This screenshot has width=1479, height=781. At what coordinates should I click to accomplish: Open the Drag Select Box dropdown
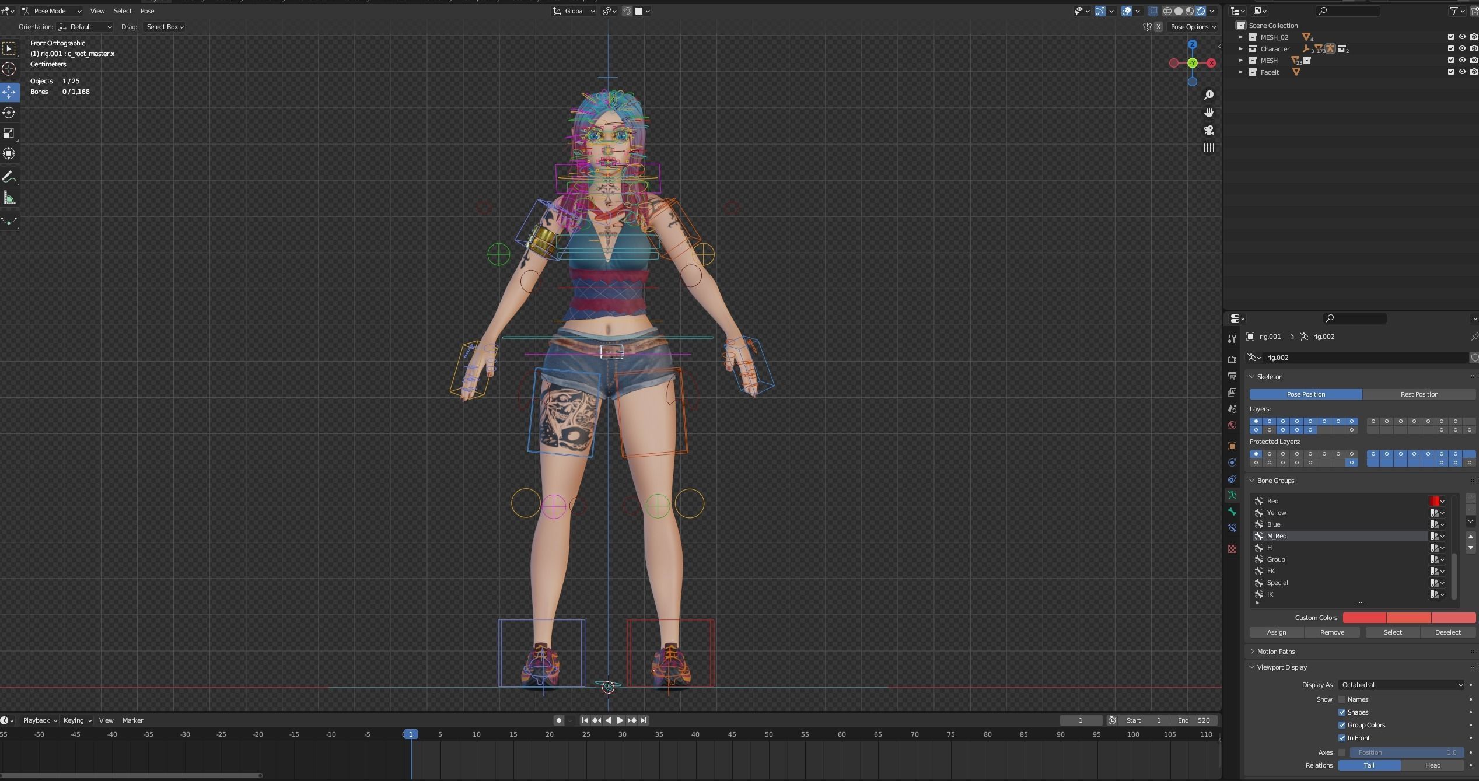pos(165,27)
